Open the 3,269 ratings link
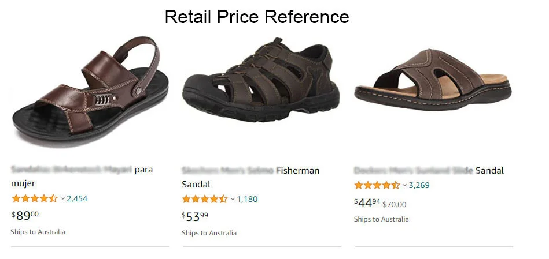This screenshot has height=259, width=549. [419, 185]
